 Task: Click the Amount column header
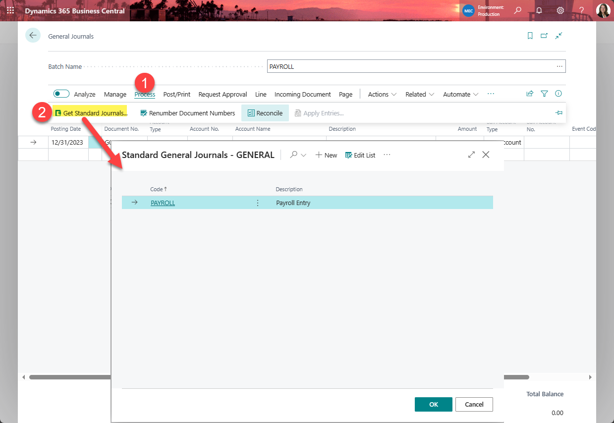pos(467,129)
